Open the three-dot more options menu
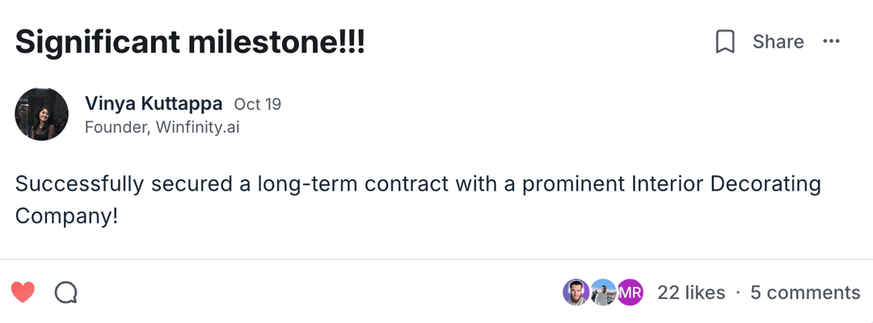 tap(831, 42)
